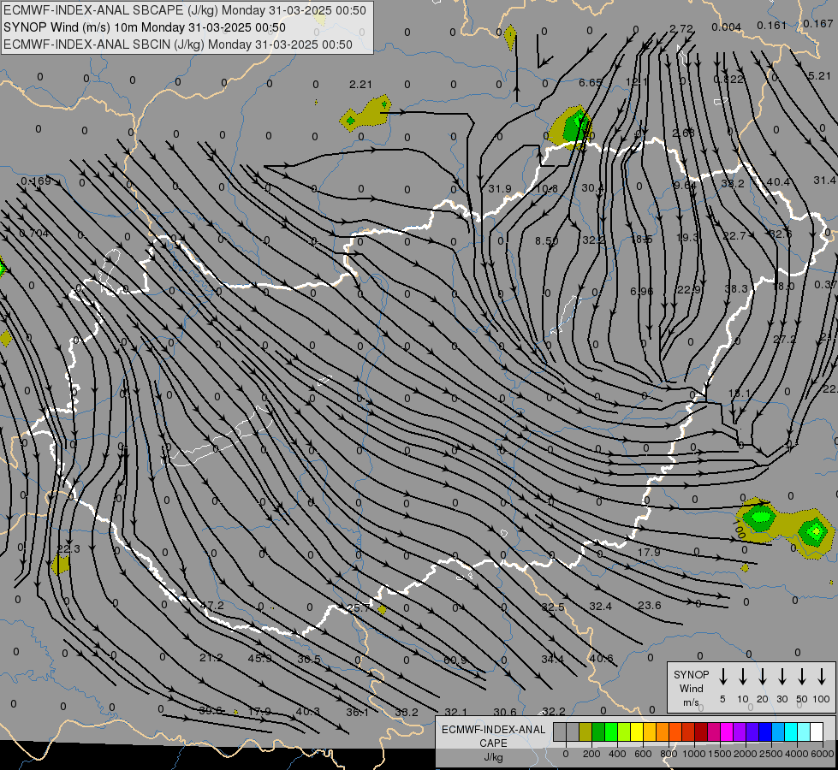Click the map value 0.161
The image size is (838, 770).
[x=772, y=25]
